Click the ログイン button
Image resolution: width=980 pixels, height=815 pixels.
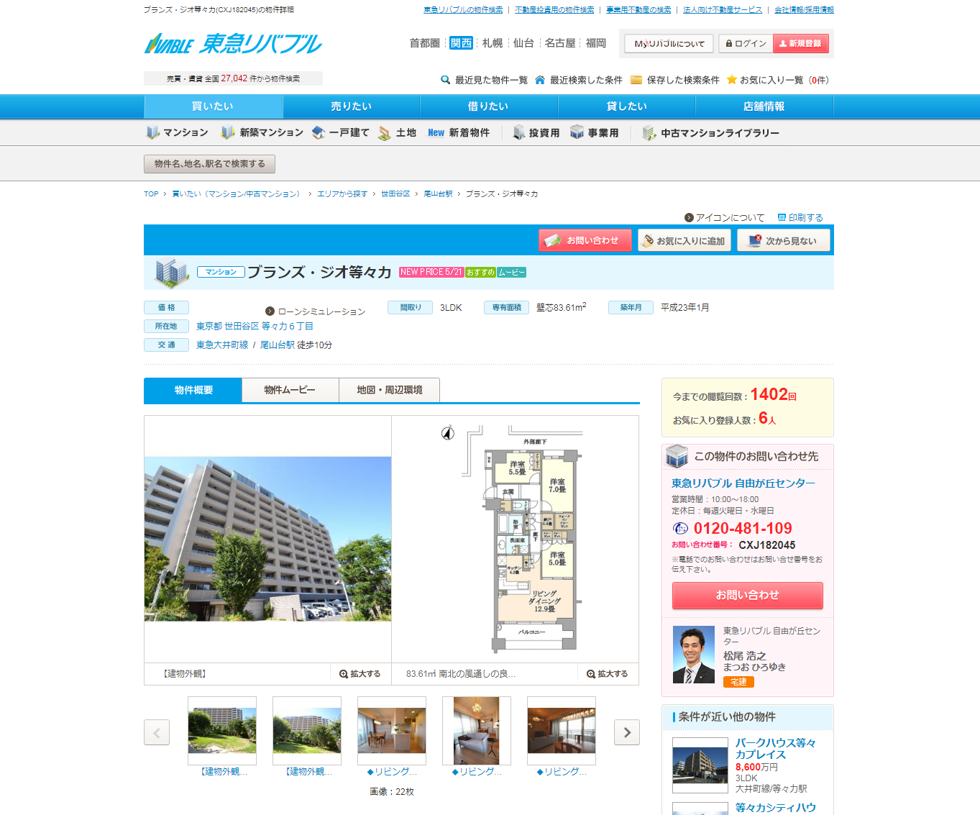[746, 44]
